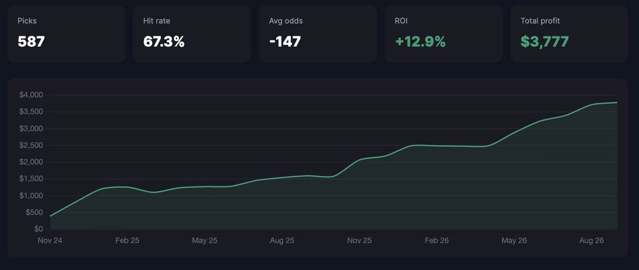Click the Feb 26 x-axis label
639x270 pixels.
[437, 241]
